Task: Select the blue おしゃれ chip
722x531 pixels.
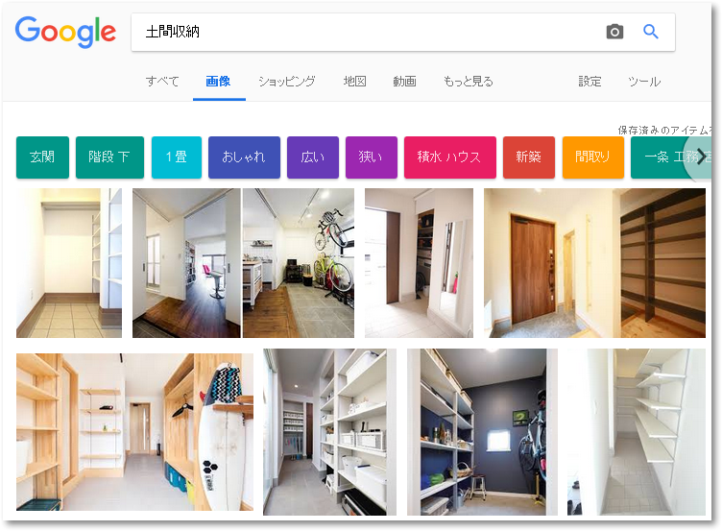Action: coord(244,157)
